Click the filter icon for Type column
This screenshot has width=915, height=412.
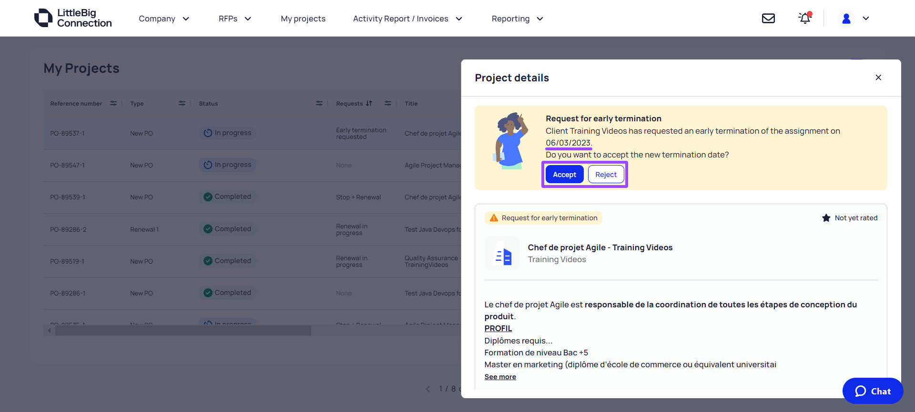182,103
